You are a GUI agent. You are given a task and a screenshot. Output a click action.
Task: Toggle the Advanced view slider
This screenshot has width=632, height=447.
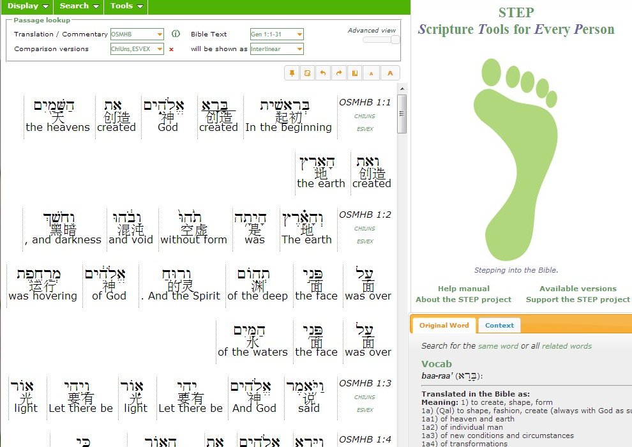(381, 40)
